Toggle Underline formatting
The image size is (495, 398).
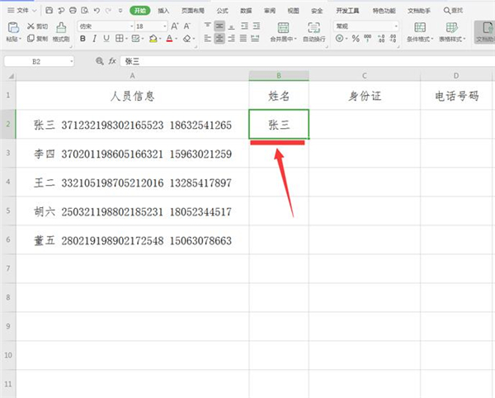point(107,39)
